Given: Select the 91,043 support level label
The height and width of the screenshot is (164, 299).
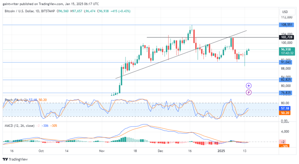Looking at the screenshot, I should (x=286, y=62).
